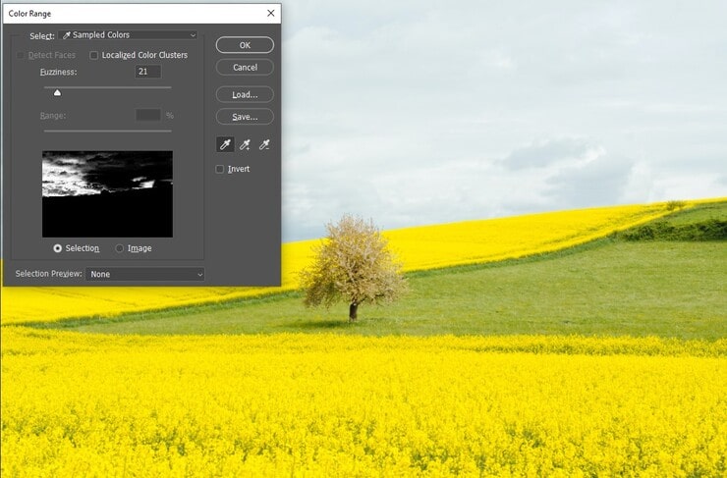The image size is (727, 478).
Task: Click the Fuzziness value field showing 21
Action: click(x=148, y=72)
